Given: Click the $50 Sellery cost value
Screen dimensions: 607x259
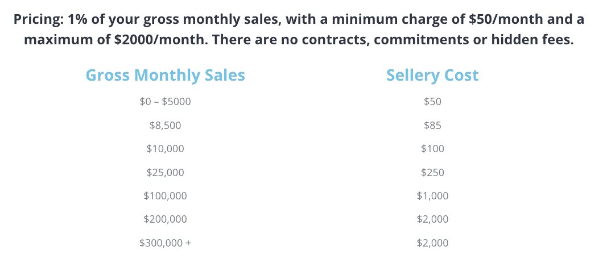Looking at the screenshot, I should click(x=432, y=102).
